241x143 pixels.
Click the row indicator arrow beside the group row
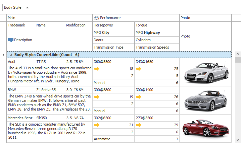(3, 55)
